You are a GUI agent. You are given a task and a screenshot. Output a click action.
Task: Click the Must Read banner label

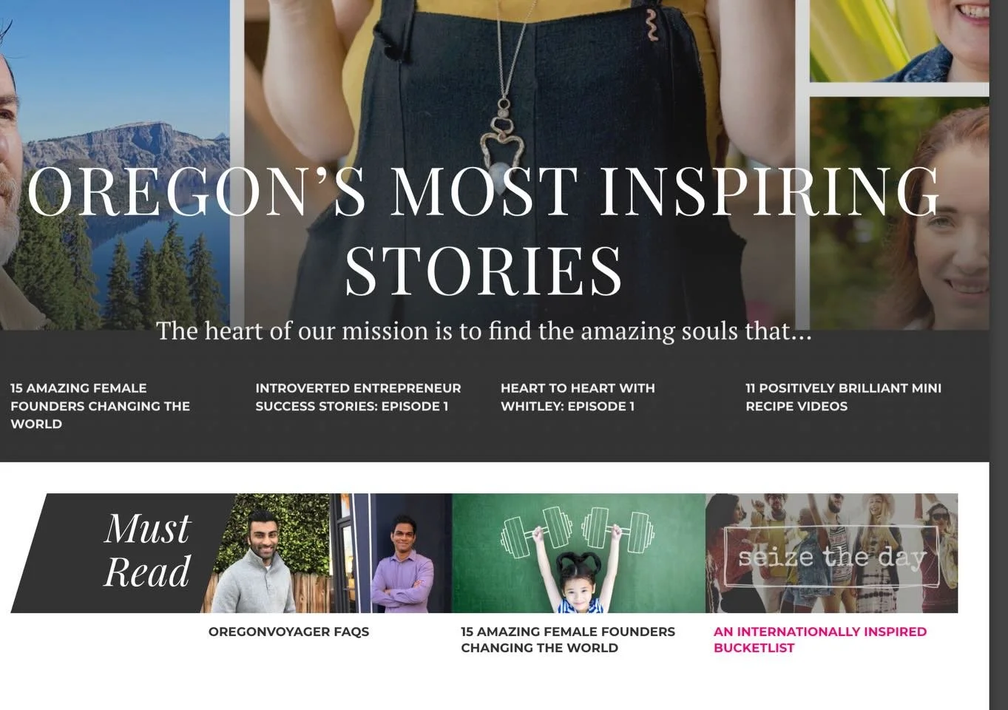pos(147,551)
